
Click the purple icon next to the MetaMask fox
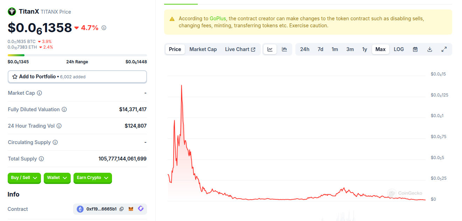click(141, 209)
